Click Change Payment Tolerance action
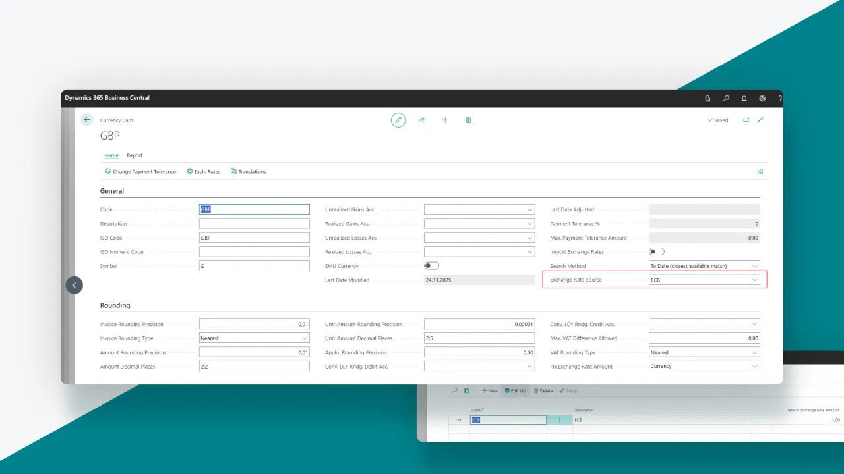Image resolution: width=844 pixels, height=474 pixels. coord(140,171)
